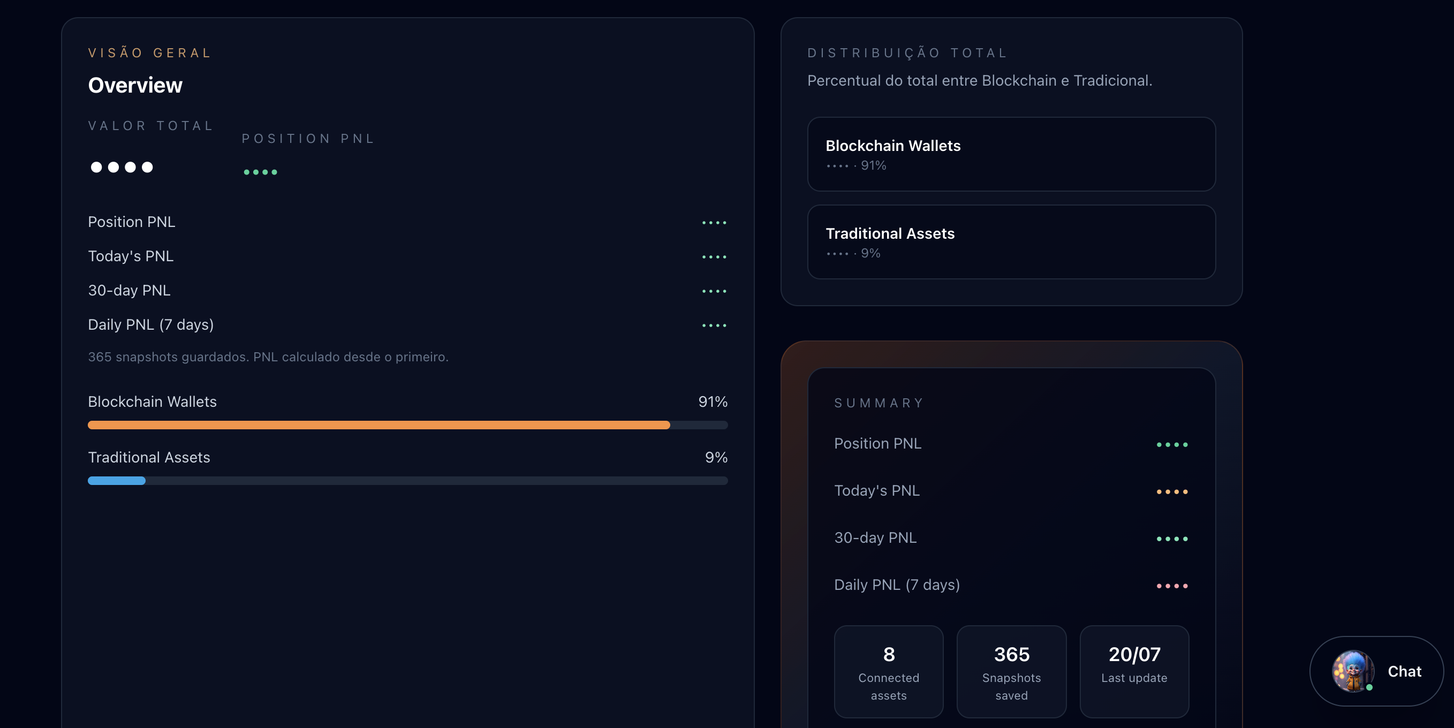Click the VISÃO GERAL section label
1454x728 pixels.
point(149,53)
